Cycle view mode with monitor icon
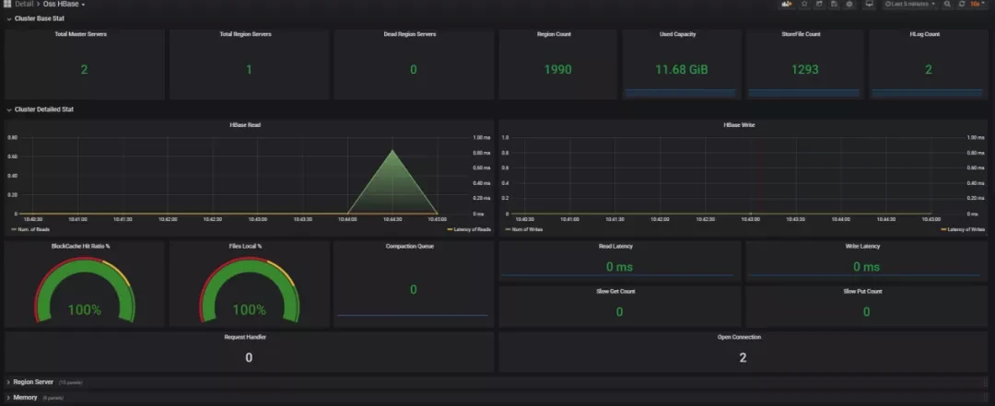Screen dimensions: 995x406 pyautogui.click(x=868, y=5)
